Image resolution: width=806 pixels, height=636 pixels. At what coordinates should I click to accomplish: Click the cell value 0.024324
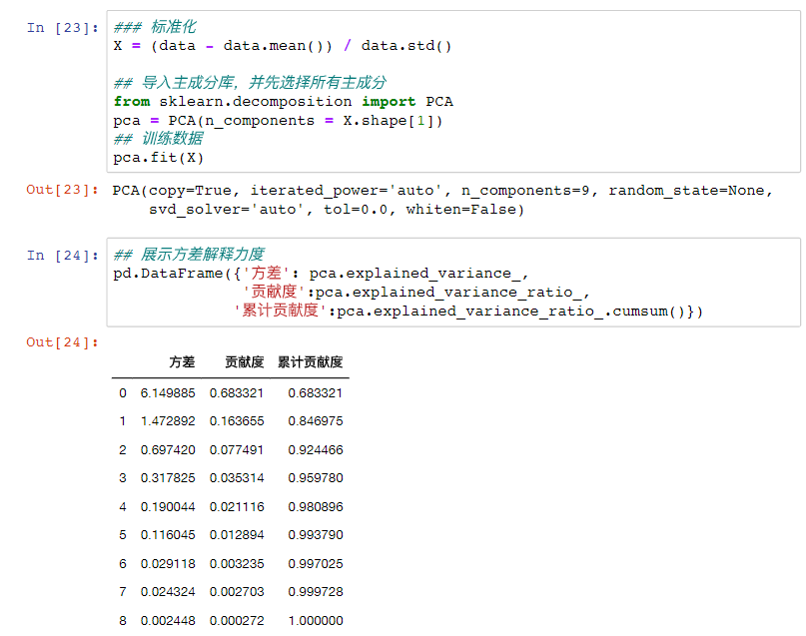pos(168,592)
